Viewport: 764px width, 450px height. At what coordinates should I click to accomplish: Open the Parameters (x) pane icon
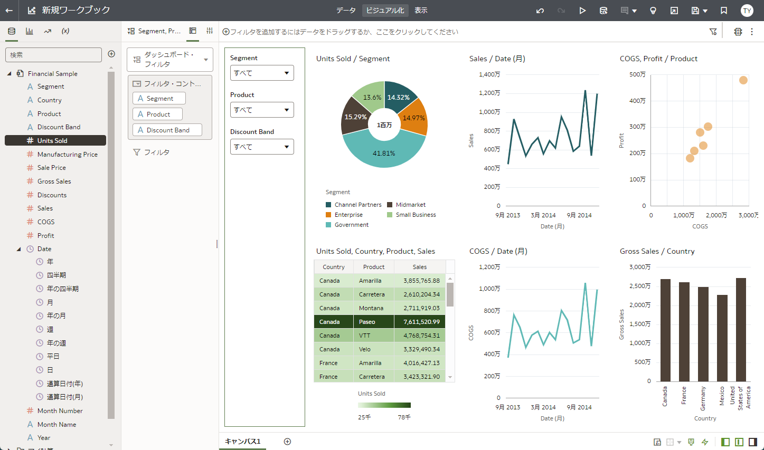tap(65, 31)
